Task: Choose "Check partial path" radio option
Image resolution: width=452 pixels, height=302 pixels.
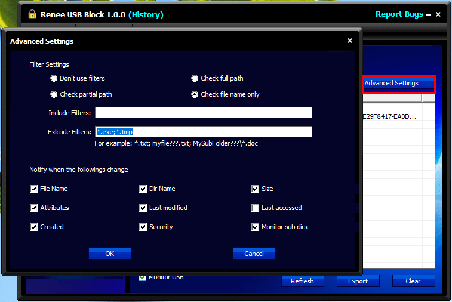Action: [x=54, y=94]
